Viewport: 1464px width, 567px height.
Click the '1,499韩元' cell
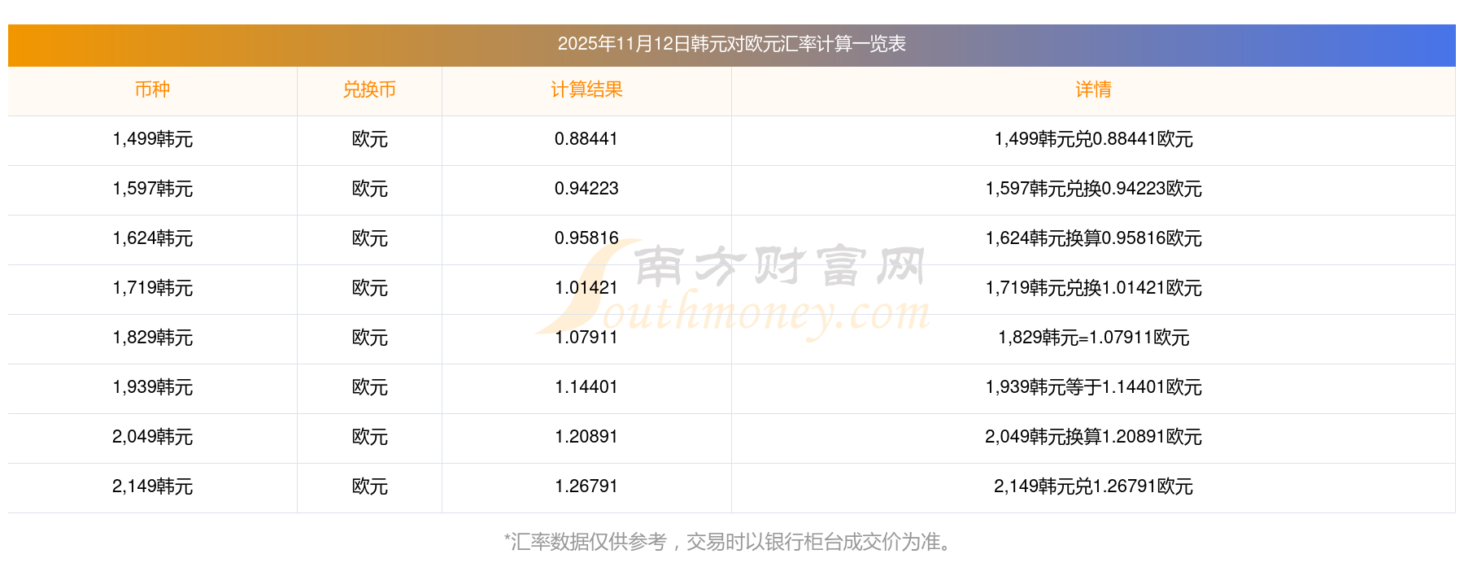[x=152, y=139]
